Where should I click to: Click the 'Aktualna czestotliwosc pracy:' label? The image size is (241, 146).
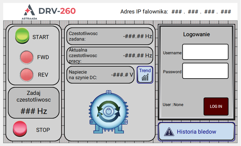(83, 55)
